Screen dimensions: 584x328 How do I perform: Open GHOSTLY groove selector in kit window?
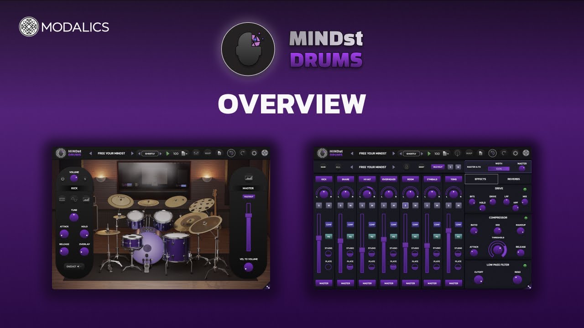[x=150, y=154]
